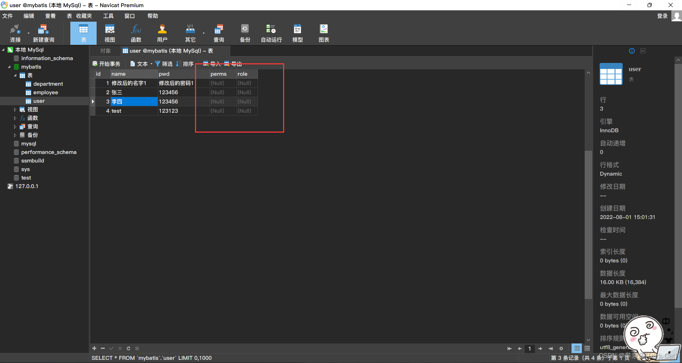The height and width of the screenshot is (363, 682).
Task: Go to the previous page arrow
Action: click(x=520, y=349)
